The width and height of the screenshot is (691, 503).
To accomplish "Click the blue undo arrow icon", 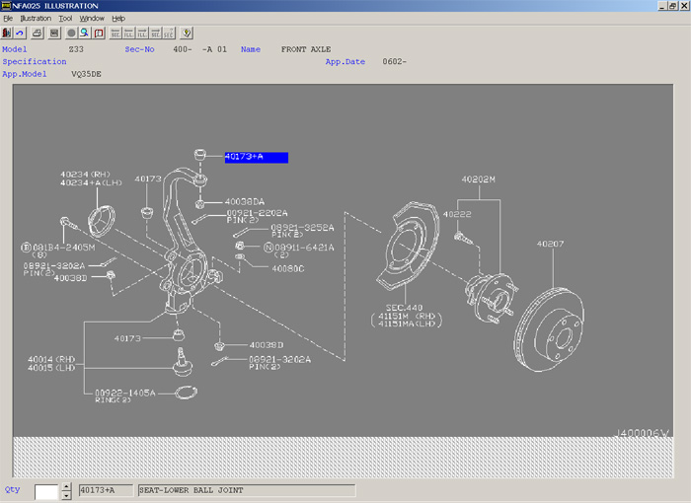I will point(20,33).
